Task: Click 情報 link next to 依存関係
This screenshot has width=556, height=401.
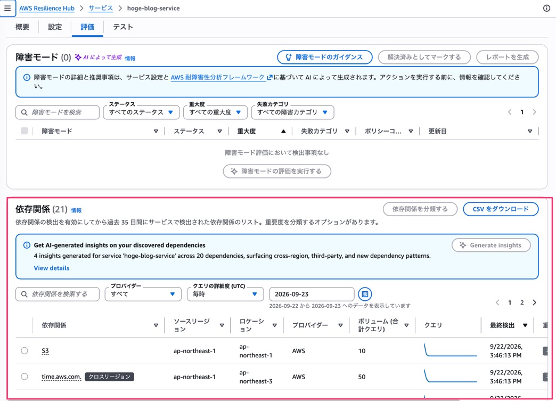Action: pyautogui.click(x=76, y=210)
